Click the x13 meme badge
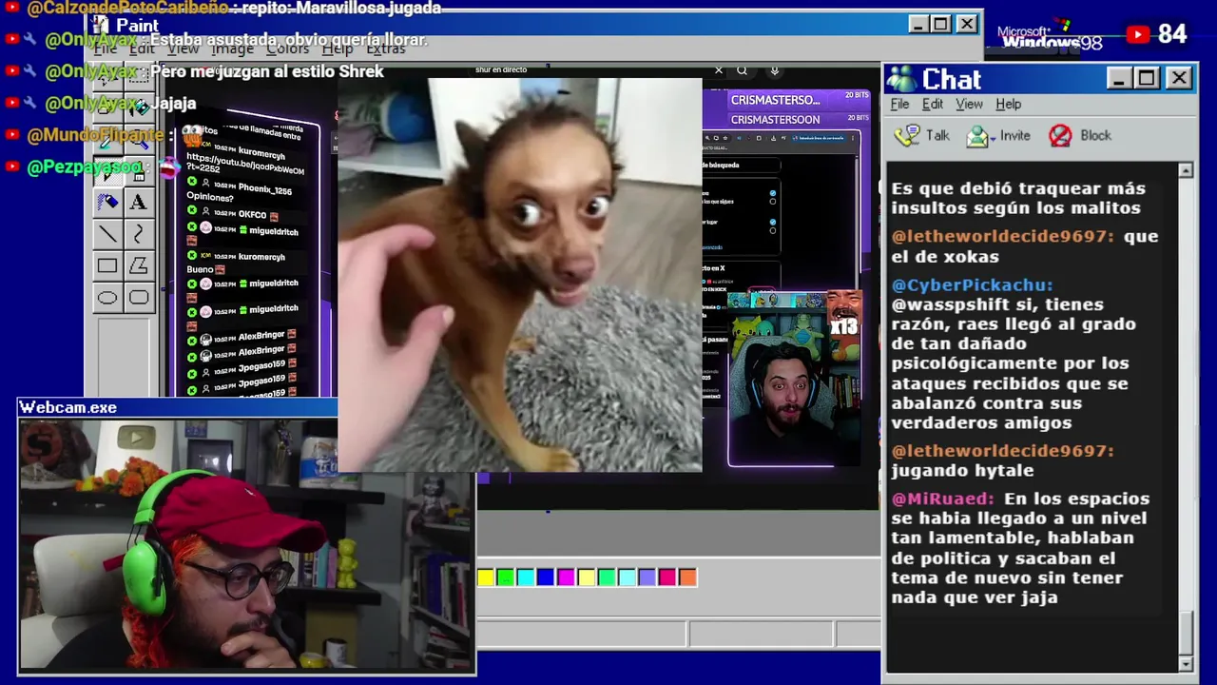 pyautogui.click(x=843, y=327)
